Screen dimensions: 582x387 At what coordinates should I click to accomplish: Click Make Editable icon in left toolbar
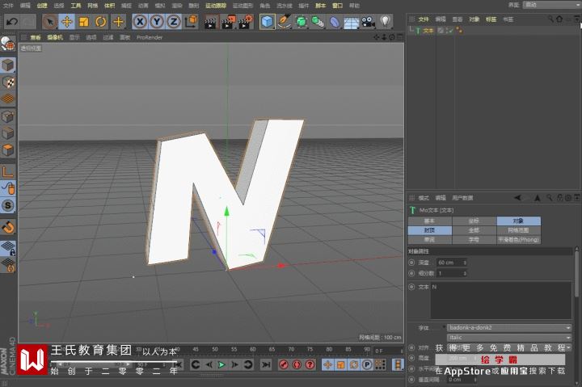click(x=8, y=44)
